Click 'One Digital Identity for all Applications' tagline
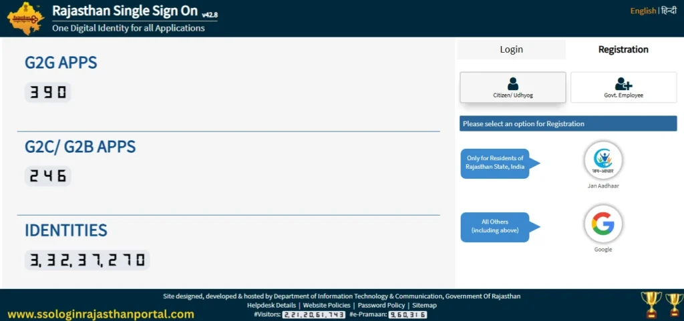This screenshot has width=684, height=321. [x=128, y=28]
